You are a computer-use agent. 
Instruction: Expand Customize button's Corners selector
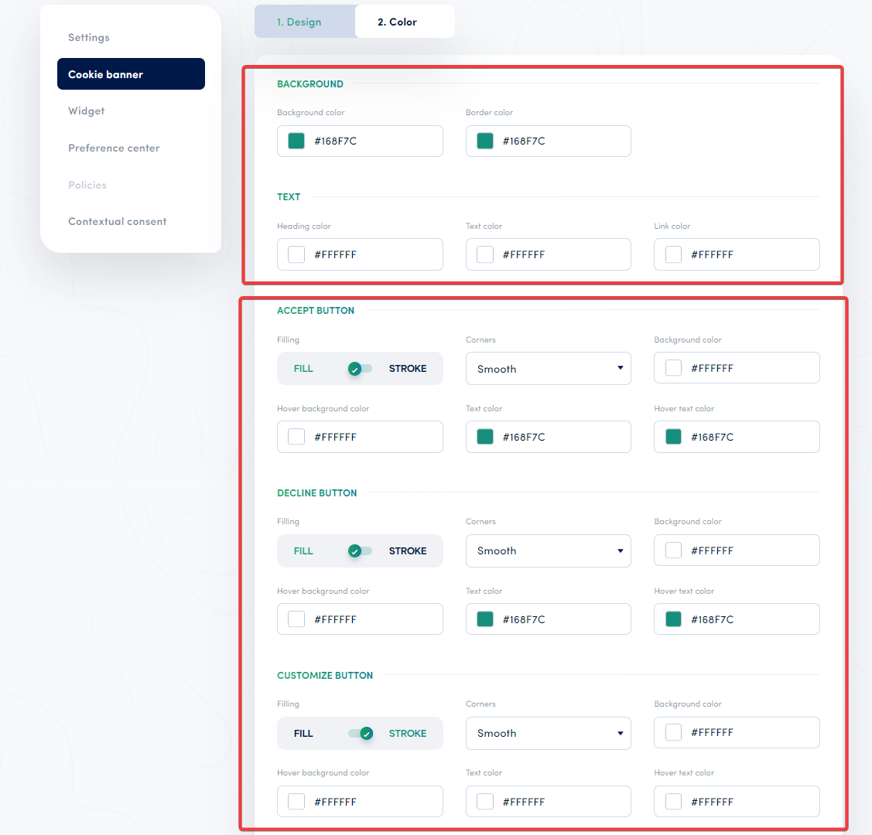tap(548, 733)
